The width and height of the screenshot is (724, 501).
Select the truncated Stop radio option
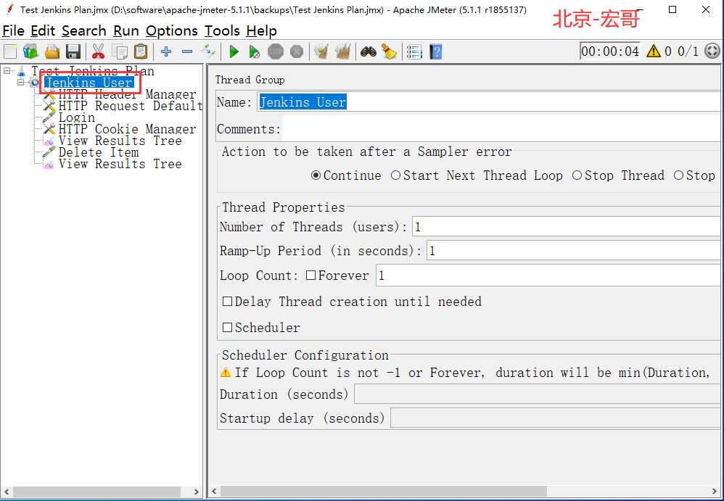[679, 175]
